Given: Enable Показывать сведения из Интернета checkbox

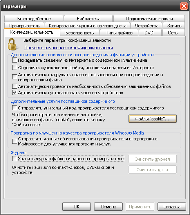Looking at the screenshot, I should coord(14,60).
